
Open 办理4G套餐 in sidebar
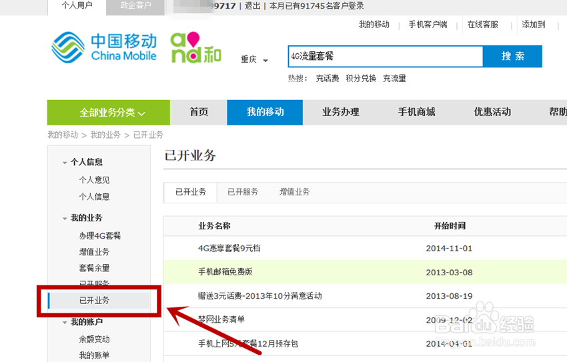point(100,236)
